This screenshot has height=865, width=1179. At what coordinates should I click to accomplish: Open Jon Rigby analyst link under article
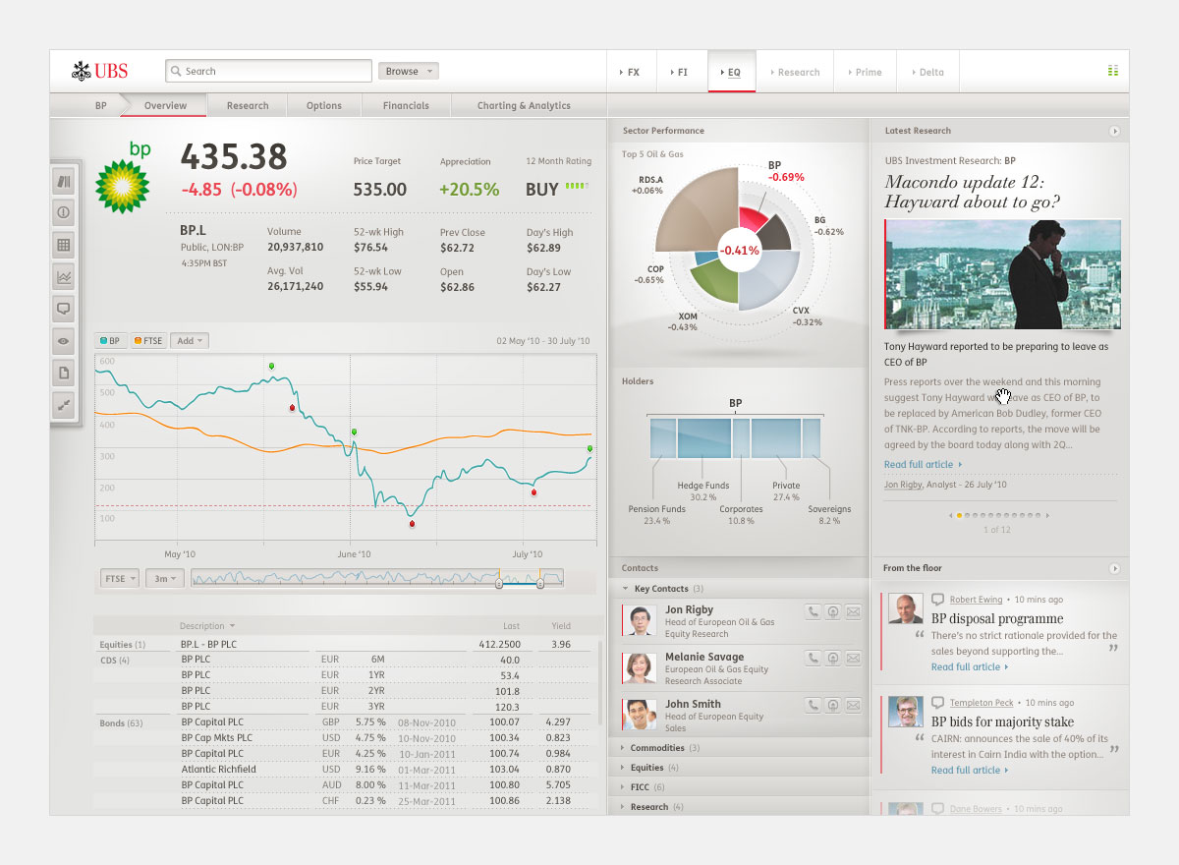(903, 485)
